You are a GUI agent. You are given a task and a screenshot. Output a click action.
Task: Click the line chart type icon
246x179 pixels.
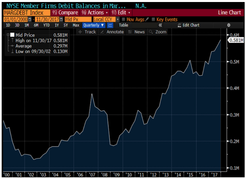pos(110,25)
